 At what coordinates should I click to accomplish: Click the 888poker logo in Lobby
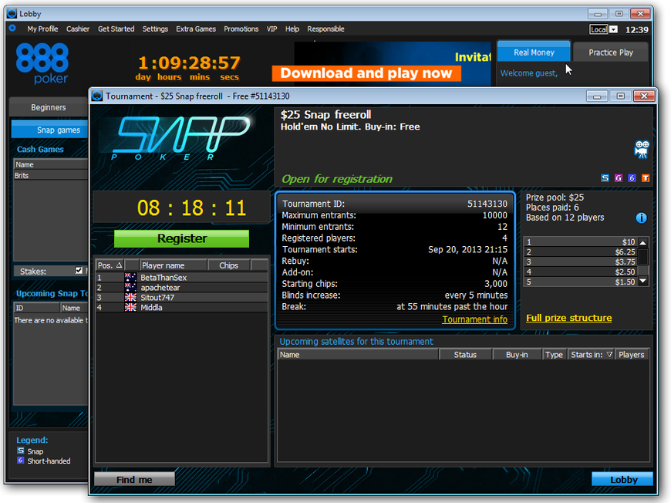(x=42, y=63)
